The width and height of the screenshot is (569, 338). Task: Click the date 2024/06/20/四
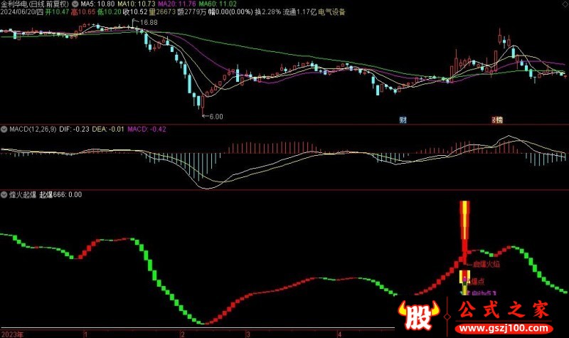22,12
